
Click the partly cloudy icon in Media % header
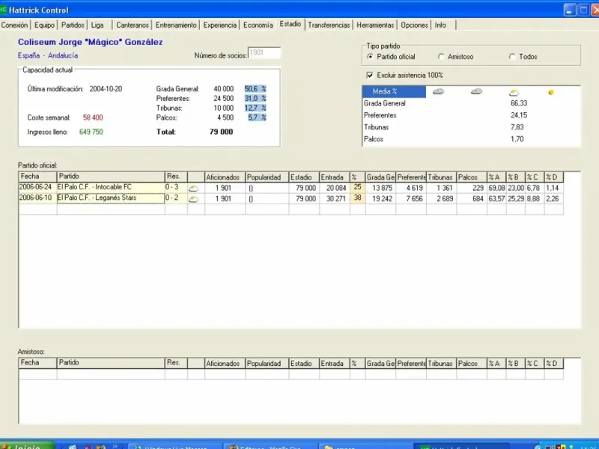point(514,92)
